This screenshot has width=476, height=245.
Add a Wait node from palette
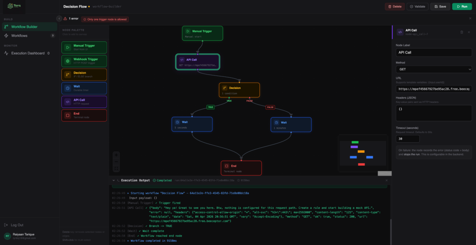84,88
